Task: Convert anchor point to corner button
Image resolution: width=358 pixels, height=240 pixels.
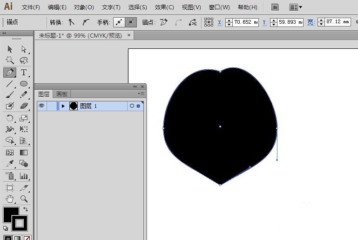Action: click(x=71, y=22)
